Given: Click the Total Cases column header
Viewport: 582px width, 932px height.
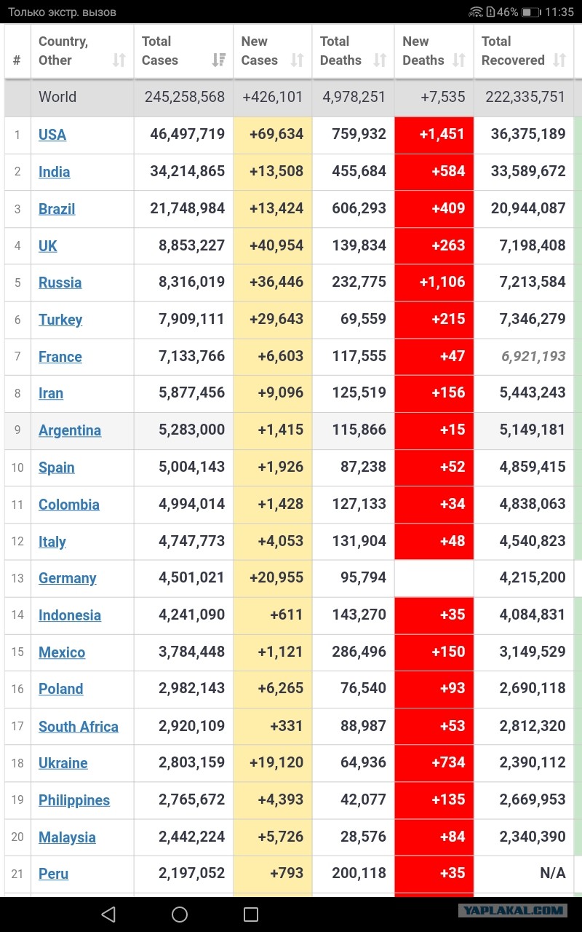Looking at the screenshot, I should pos(183,51).
